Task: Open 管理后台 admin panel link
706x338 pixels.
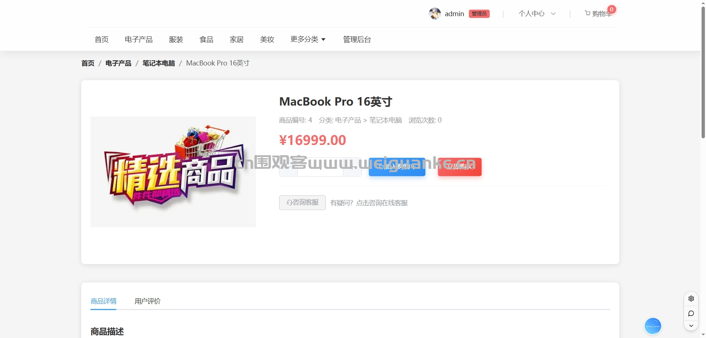Action: click(357, 39)
